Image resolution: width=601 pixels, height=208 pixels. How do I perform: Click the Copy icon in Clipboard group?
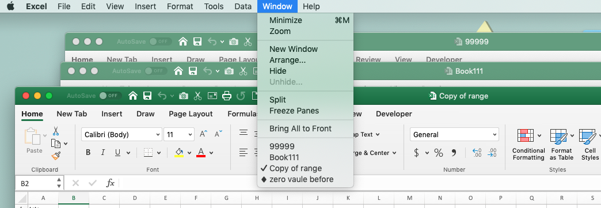point(56,143)
